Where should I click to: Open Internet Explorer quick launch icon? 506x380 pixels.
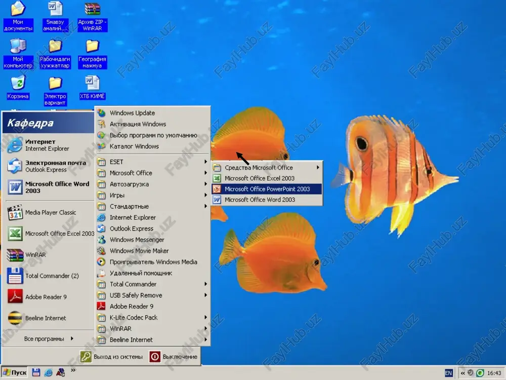pyautogui.click(x=49, y=372)
